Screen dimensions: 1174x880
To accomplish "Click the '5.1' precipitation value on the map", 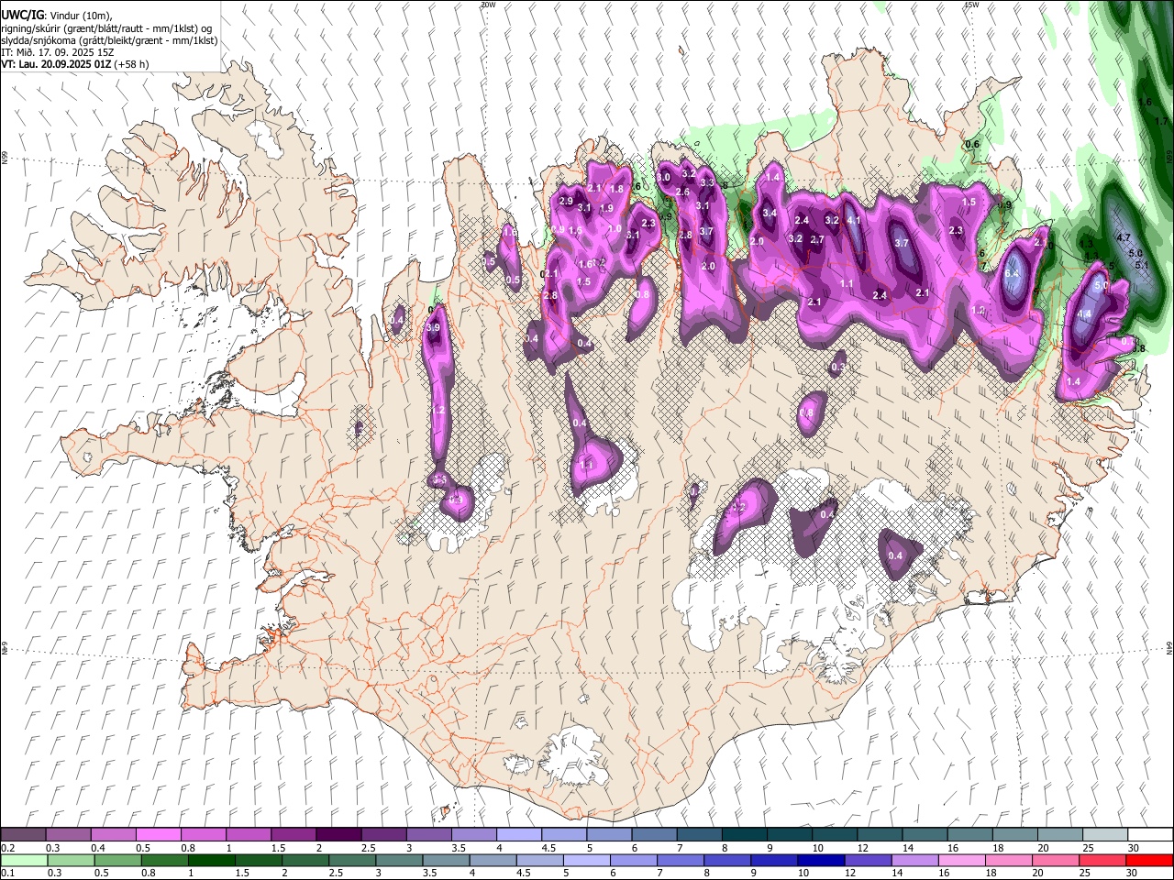I will pyautogui.click(x=1141, y=266).
